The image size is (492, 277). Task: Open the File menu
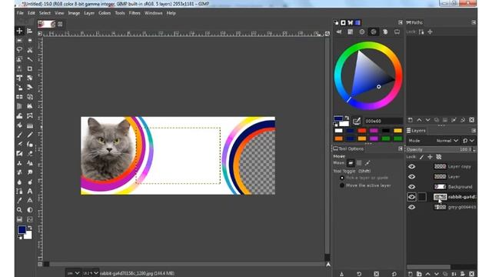pos(20,13)
